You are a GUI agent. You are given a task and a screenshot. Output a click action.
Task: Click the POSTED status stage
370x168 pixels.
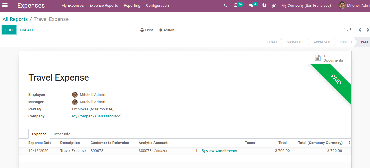point(345,42)
